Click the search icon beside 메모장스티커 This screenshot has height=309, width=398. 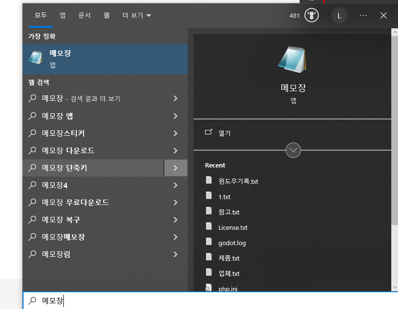[x=32, y=133]
